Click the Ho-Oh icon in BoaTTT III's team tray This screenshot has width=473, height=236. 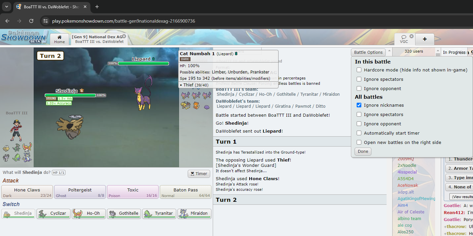27,148
